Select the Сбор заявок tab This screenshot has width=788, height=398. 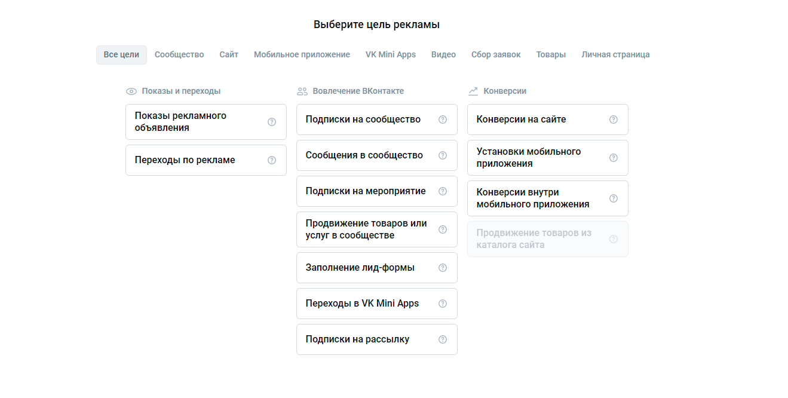tap(496, 54)
